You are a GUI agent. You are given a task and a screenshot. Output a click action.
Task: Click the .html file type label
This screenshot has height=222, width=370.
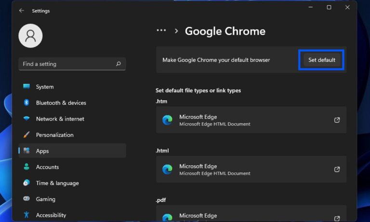(x=162, y=151)
